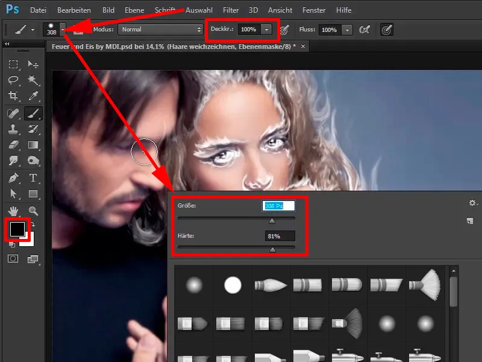Select the Zoom tool
Image resolution: width=482 pixels, height=362 pixels.
click(33, 211)
